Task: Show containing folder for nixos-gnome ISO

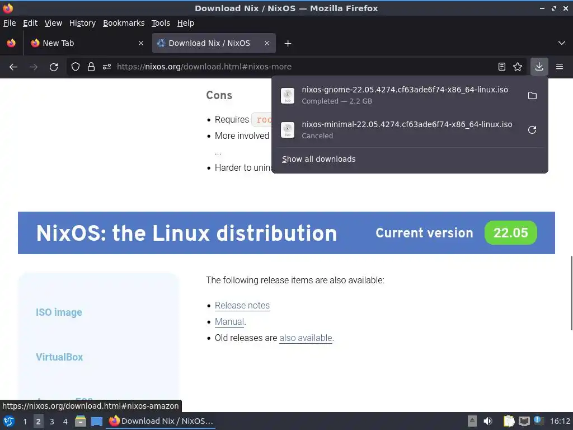Action: (x=533, y=95)
